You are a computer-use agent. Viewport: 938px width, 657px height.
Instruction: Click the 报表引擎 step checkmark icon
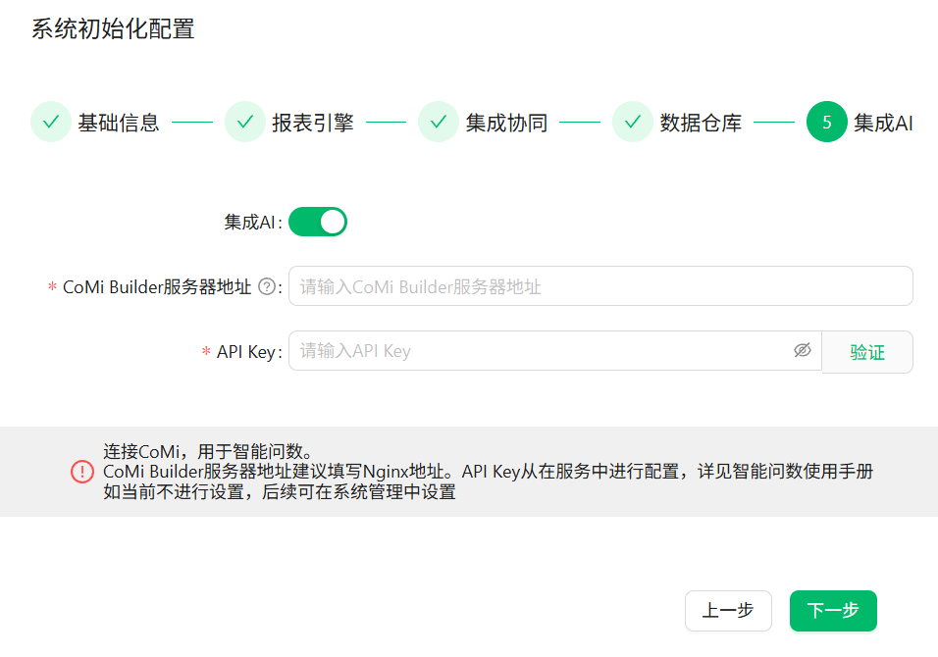point(244,123)
